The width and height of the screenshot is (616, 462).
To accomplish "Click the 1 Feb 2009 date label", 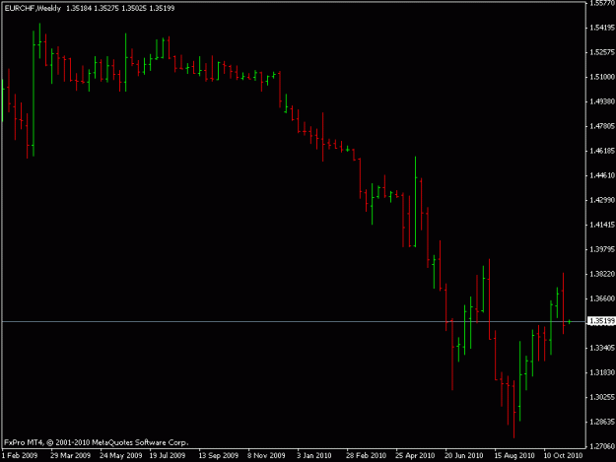I will coord(20,456).
